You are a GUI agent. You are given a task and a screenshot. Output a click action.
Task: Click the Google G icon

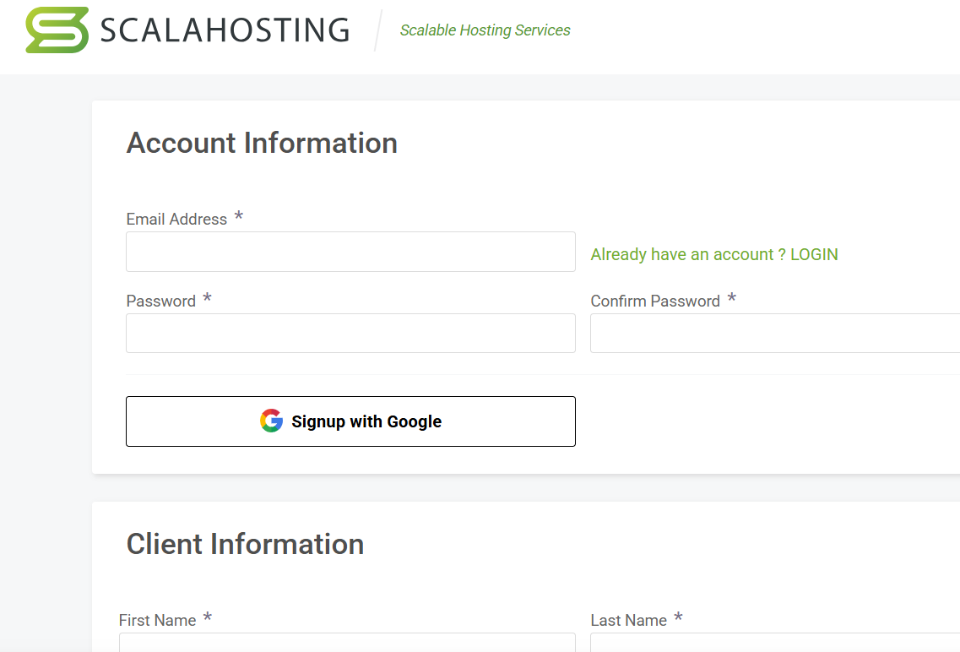pos(271,421)
